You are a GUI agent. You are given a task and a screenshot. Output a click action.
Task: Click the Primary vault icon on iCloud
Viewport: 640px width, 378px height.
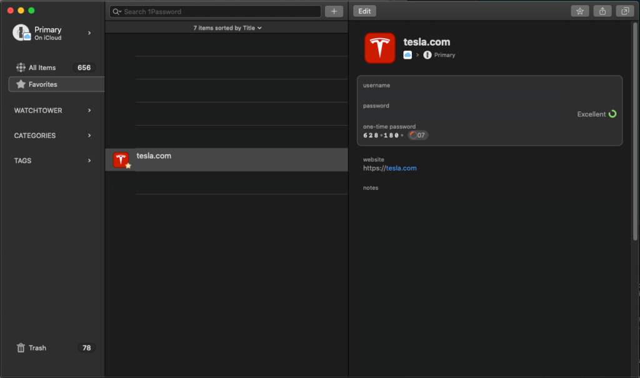(21, 32)
